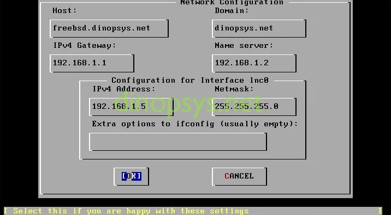Select the Domain field with dinopsys.net

(259, 29)
